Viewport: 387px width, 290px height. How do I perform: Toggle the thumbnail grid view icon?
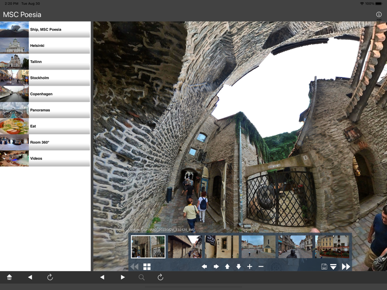point(147,267)
